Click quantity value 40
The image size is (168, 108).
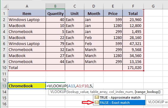click(x=55, y=19)
